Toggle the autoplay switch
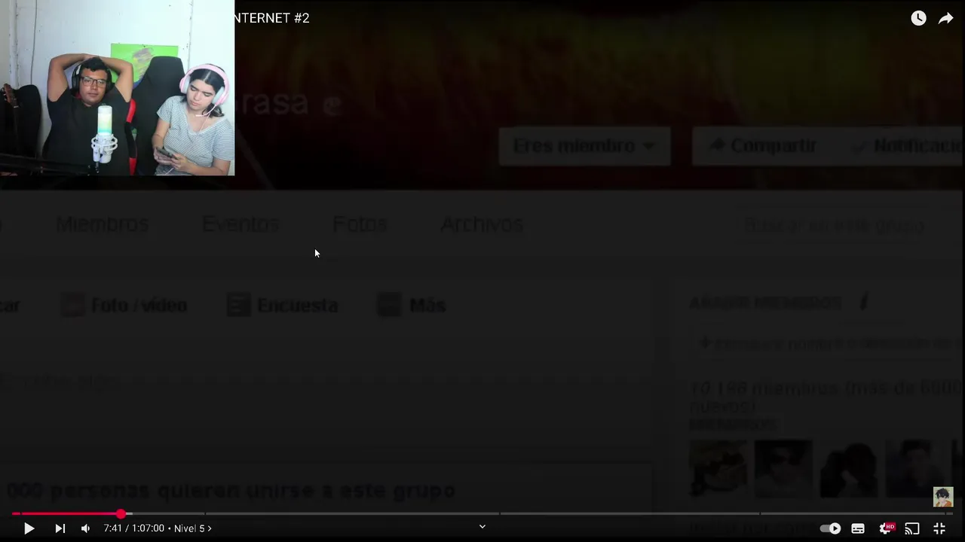 [x=830, y=528]
